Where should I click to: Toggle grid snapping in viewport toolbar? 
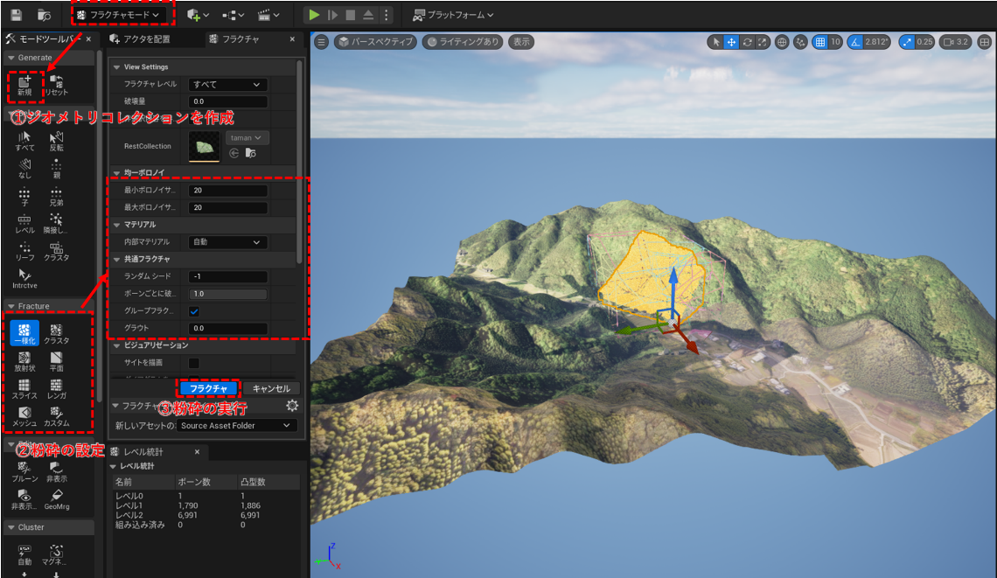(819, 42)
